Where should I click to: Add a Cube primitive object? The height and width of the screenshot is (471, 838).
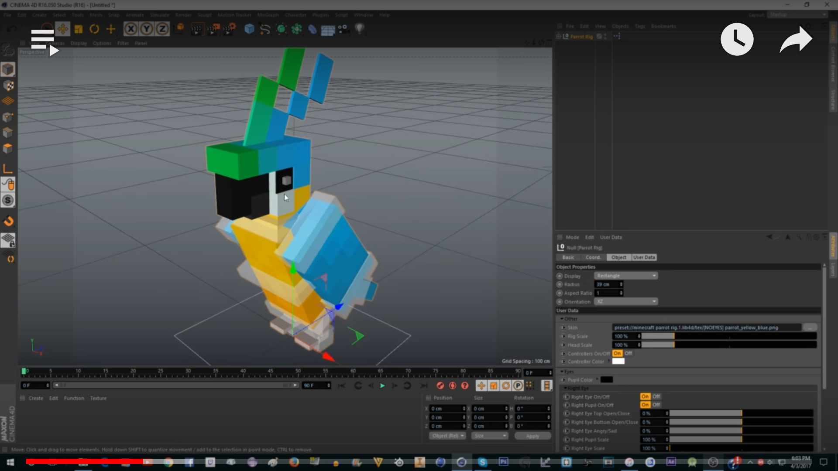point(249,29)
